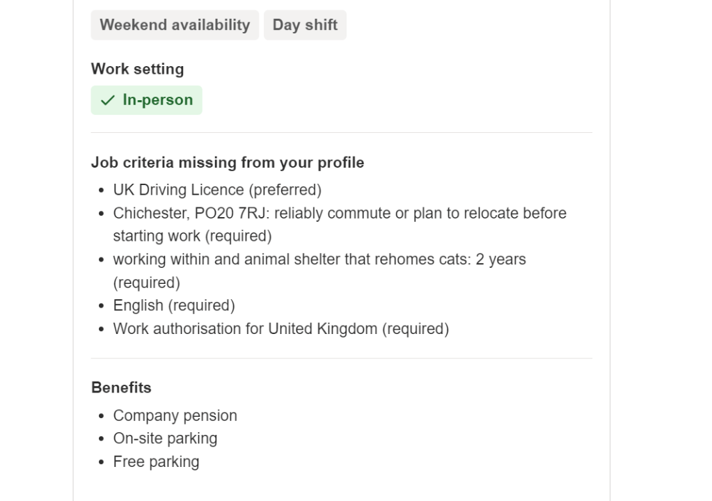This screenshot has width=712, height=501.
Task: Click the bullet point before English (required)
Action: [x=102, y=305]
